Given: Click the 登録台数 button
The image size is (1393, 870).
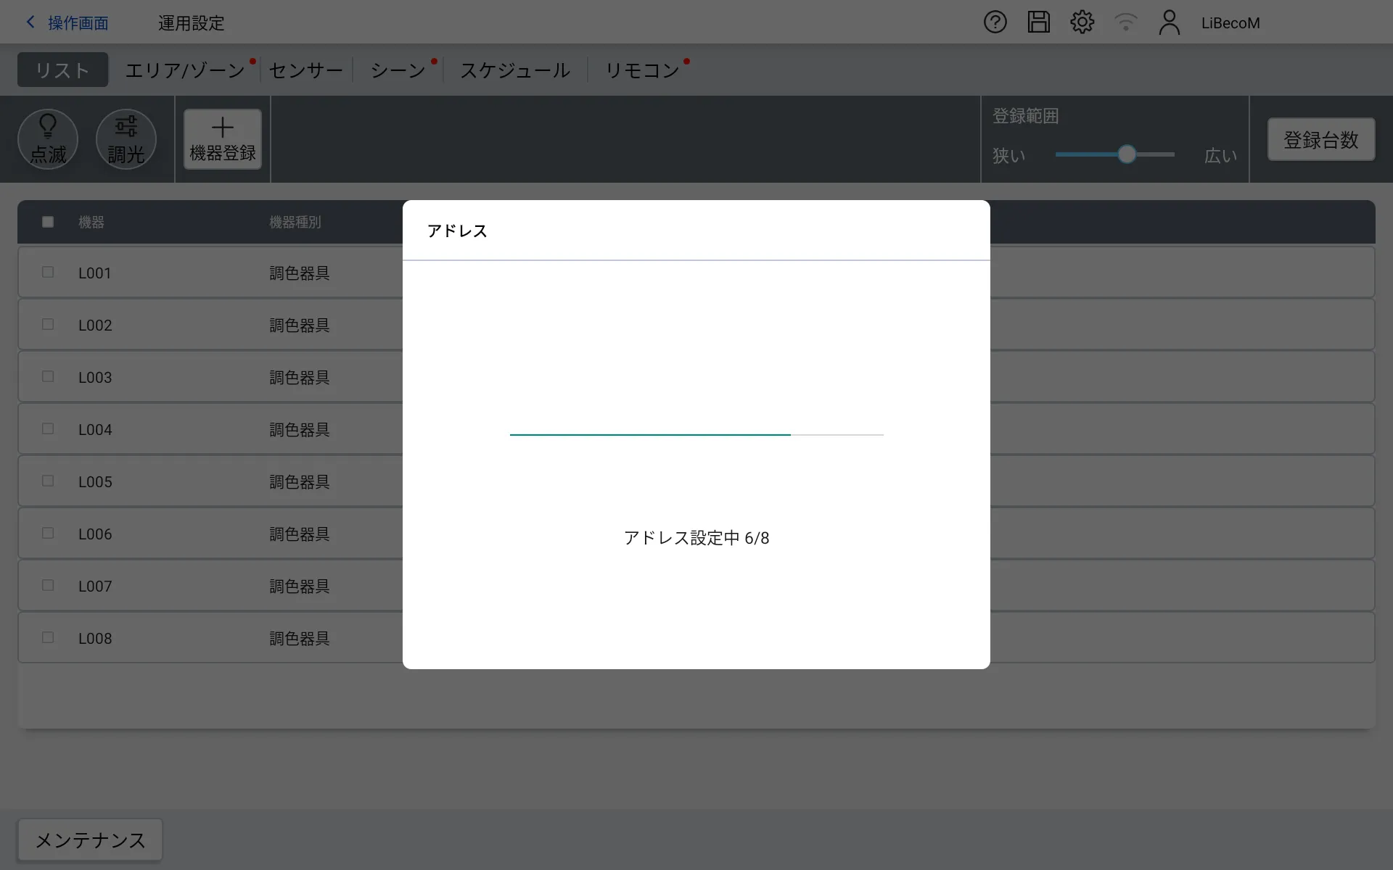Looking at the screenshot, I should pyautogui.click(x=1320, y=140).
